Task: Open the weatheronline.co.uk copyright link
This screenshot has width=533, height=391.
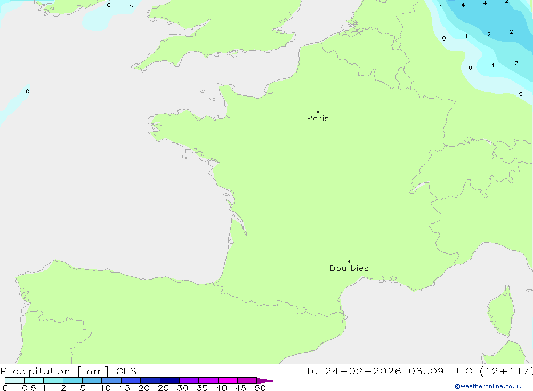Action: [488, 386]
